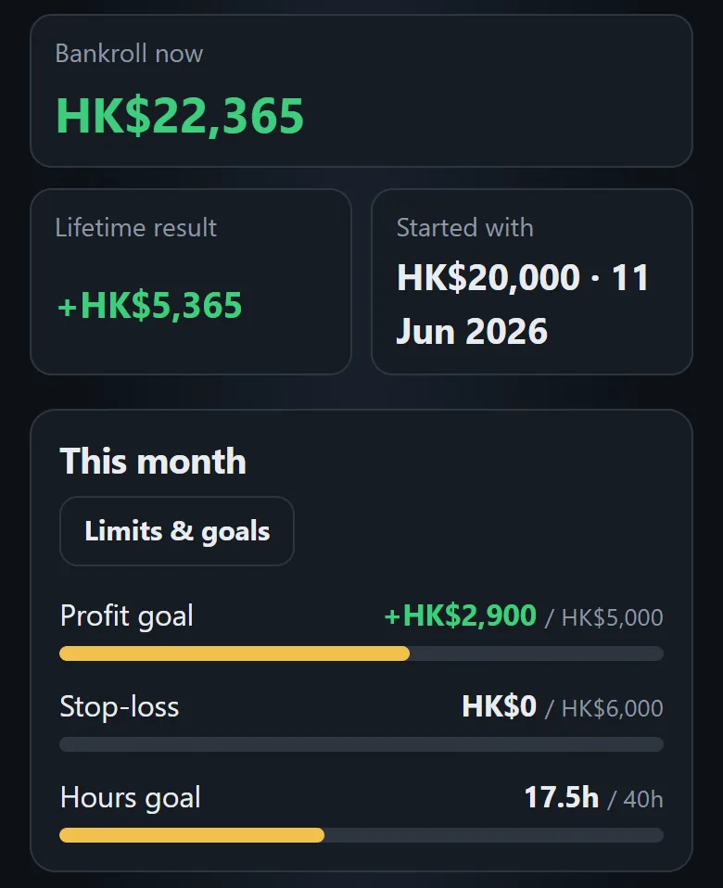Select the +HK$5,365 lifetime result value
This screenshot has height=888, width=723.
click(149, 305)
